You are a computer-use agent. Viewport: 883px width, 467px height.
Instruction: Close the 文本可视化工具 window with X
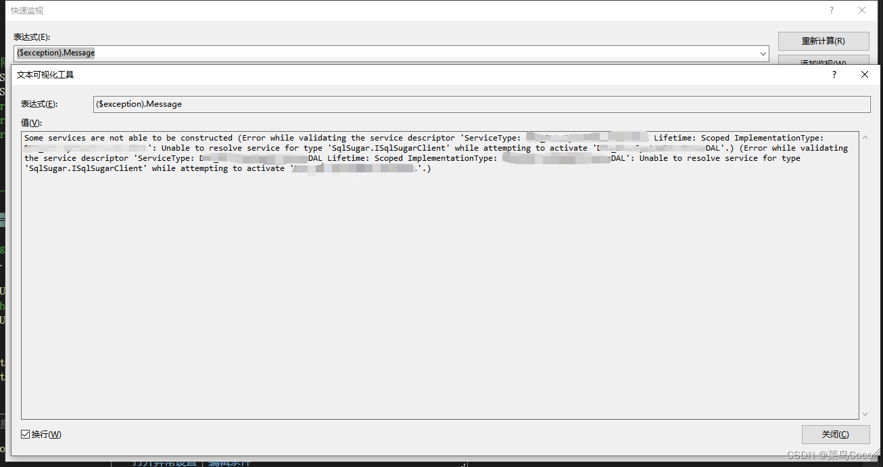(864, 74)
